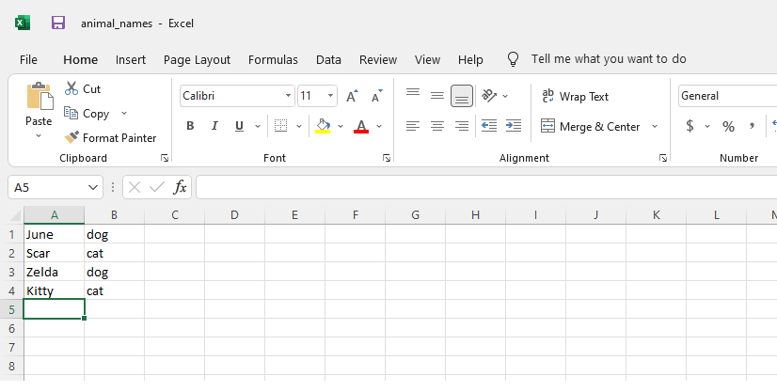Click the text Orientation icon
Screen dimensions: 777x392
[x=489, y=96]
